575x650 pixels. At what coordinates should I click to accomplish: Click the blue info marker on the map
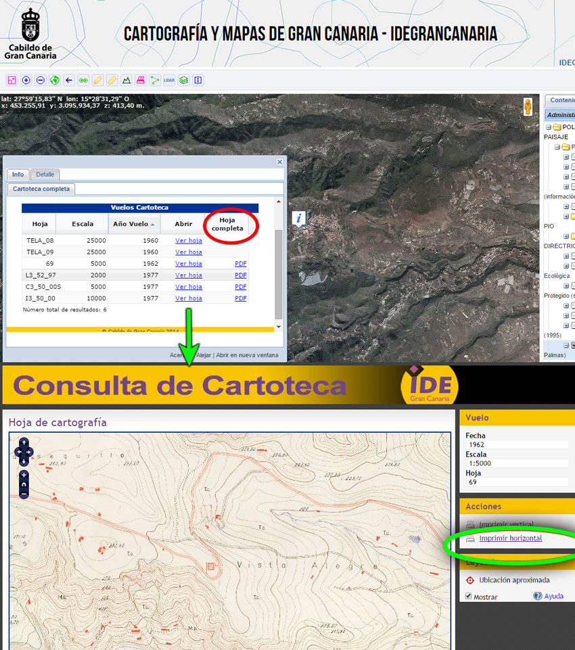[x=299, y=218]
